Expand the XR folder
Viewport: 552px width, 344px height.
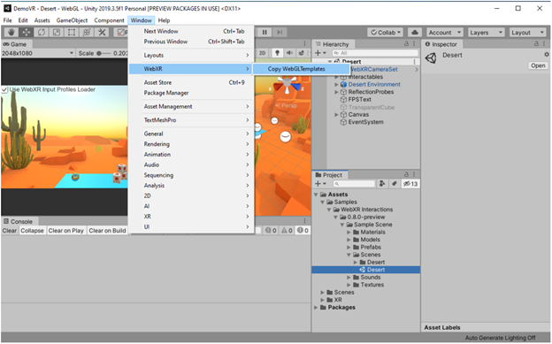(323, 300)
